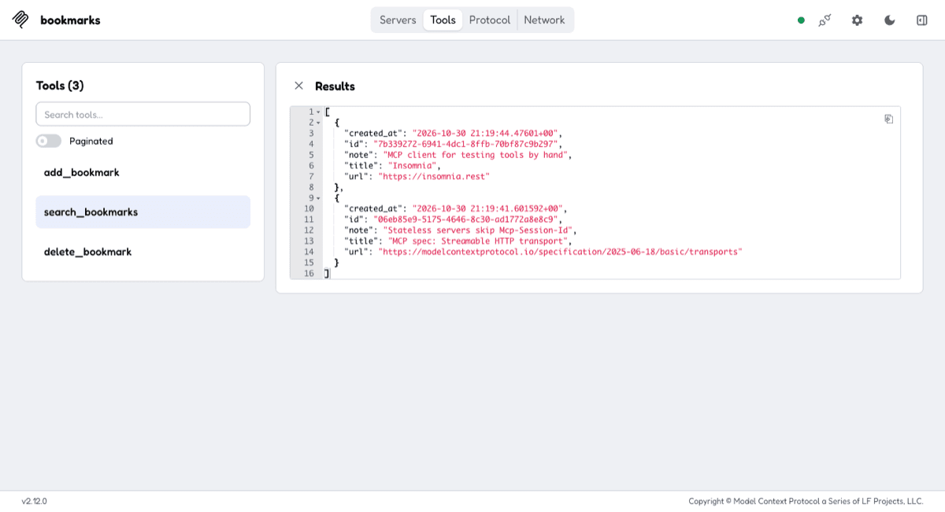Collapse the array fold arrow on line 1
Screen dimensions: 945x512
tap(318, 112)
